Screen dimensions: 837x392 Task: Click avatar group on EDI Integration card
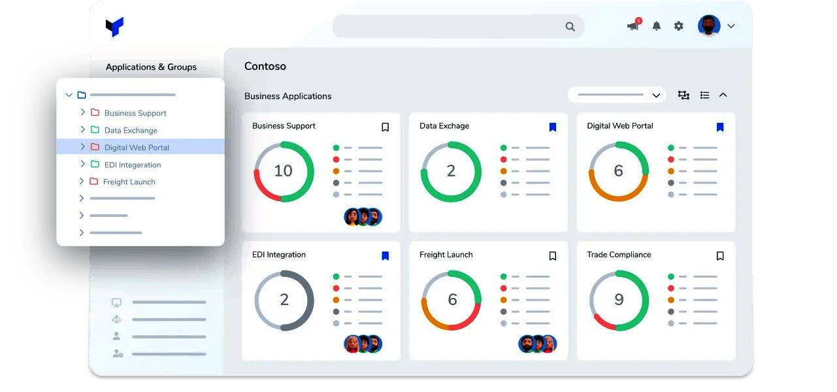(x=363, y=344)
